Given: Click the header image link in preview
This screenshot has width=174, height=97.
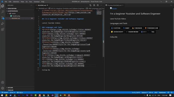Looking at the screenshot, I should pyautogui.click(x=113, y=8).
